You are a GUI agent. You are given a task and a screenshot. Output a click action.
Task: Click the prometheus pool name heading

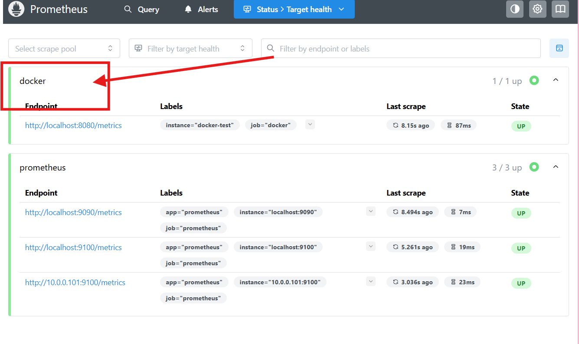coord(43,167)
